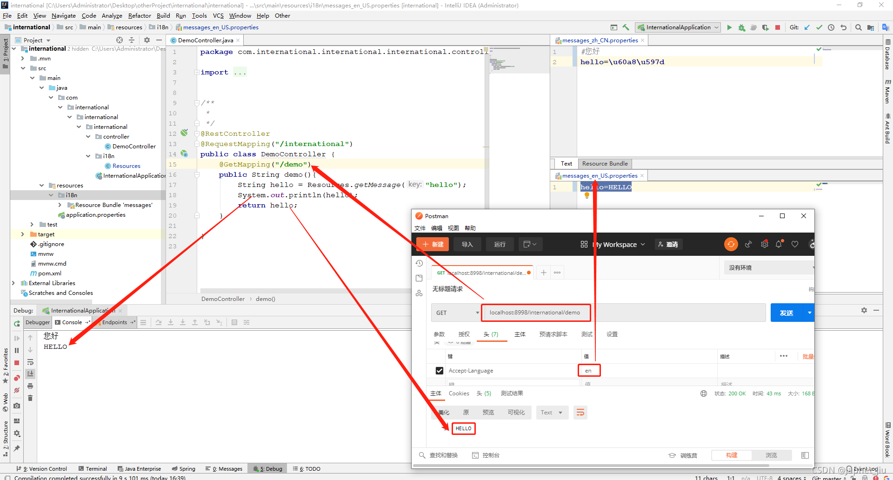Open the Spring tool window
The width and height of the screenshot is (893, 480).
[183, 469]
